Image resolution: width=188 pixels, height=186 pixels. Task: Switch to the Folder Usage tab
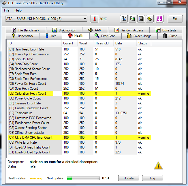click(139, 36)
